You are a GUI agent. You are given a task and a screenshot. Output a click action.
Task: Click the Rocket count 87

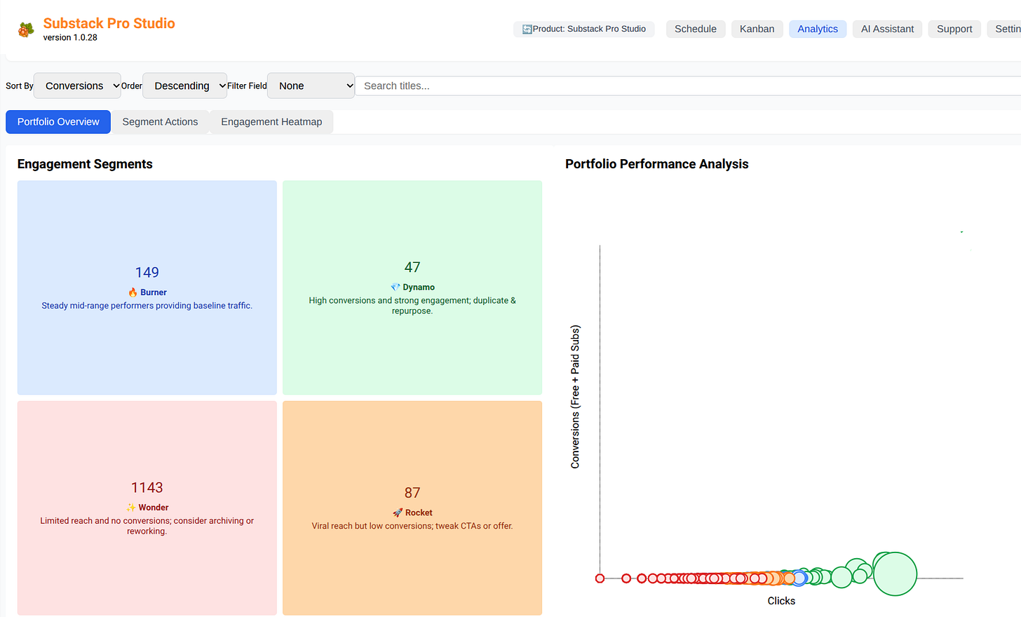click(412, 493)
